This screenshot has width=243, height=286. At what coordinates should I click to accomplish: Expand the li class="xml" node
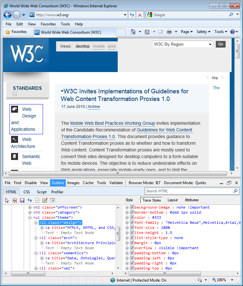36,268
